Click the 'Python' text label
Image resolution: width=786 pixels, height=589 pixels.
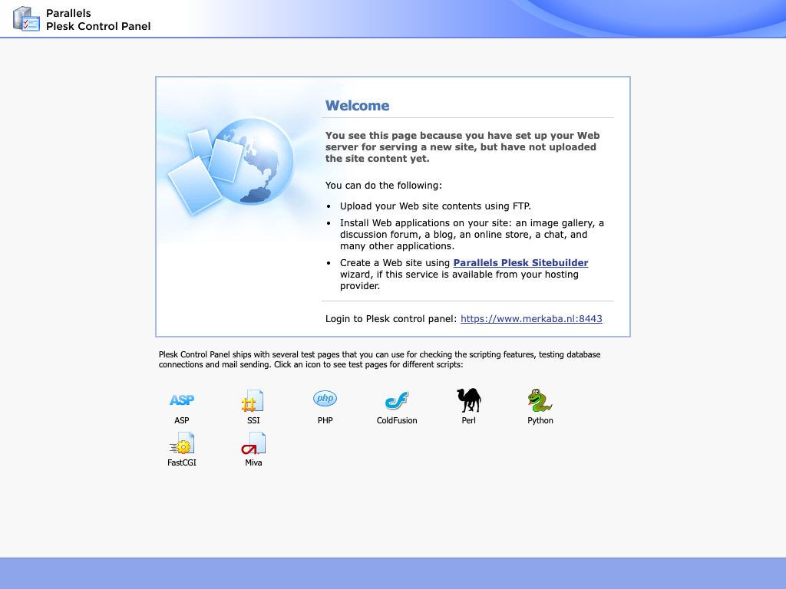point(540,421)
